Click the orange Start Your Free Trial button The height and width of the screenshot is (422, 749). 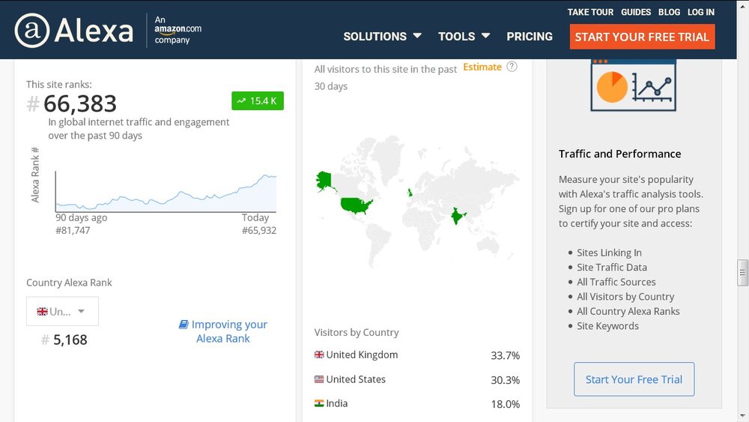coord(642,37)
